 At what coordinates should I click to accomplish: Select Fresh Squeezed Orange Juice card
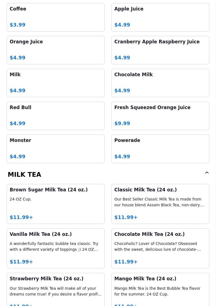point(160,116)
